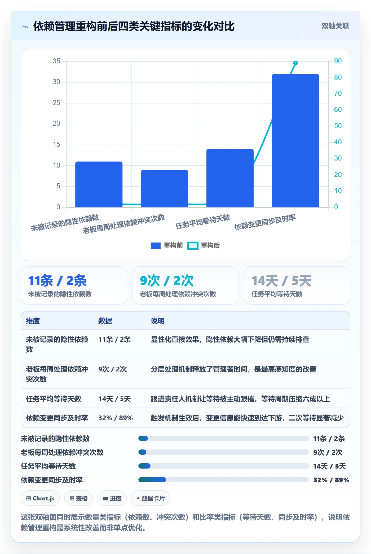371x554 pixels.
Task: Click the 双轴关联 label in header
Action: point(335,26)
